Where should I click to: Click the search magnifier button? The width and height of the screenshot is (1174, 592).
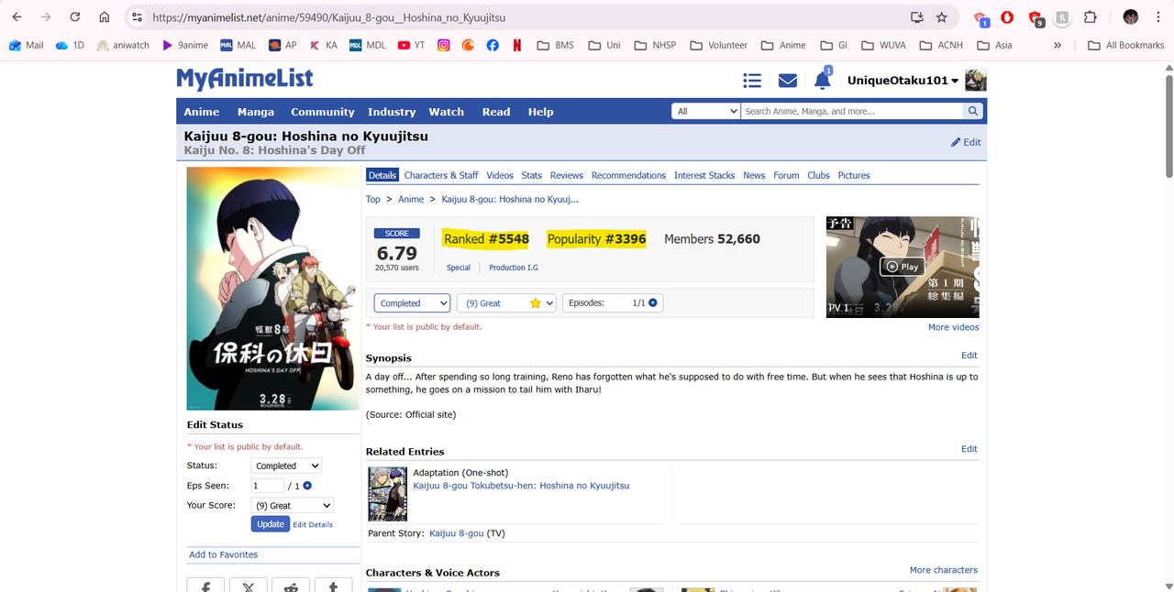(973, 111)
